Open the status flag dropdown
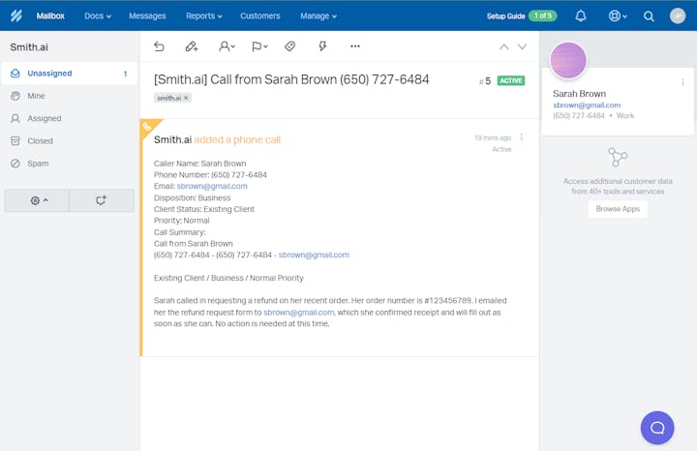Screen dimensions: 697x451 258,45
